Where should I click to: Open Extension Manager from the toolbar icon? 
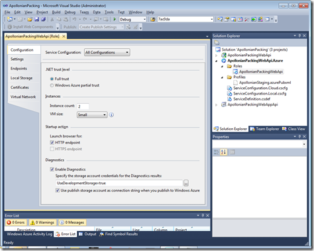pyautogui.click(x=260, y=19)
